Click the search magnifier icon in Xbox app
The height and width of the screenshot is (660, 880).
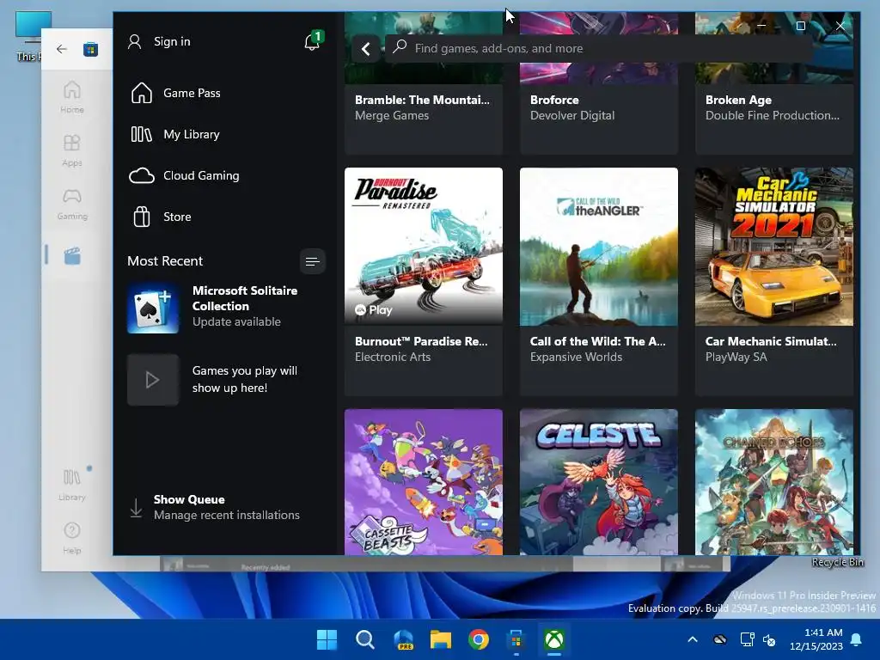click(400, 47)
